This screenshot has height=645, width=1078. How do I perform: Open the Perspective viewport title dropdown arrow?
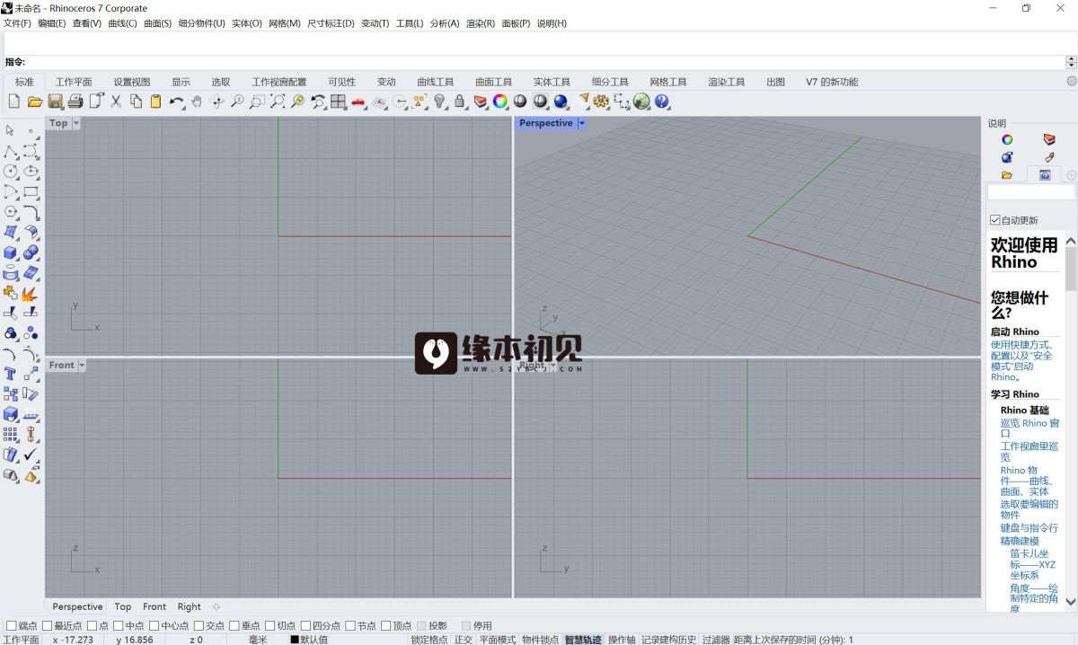tap(581, 123)
